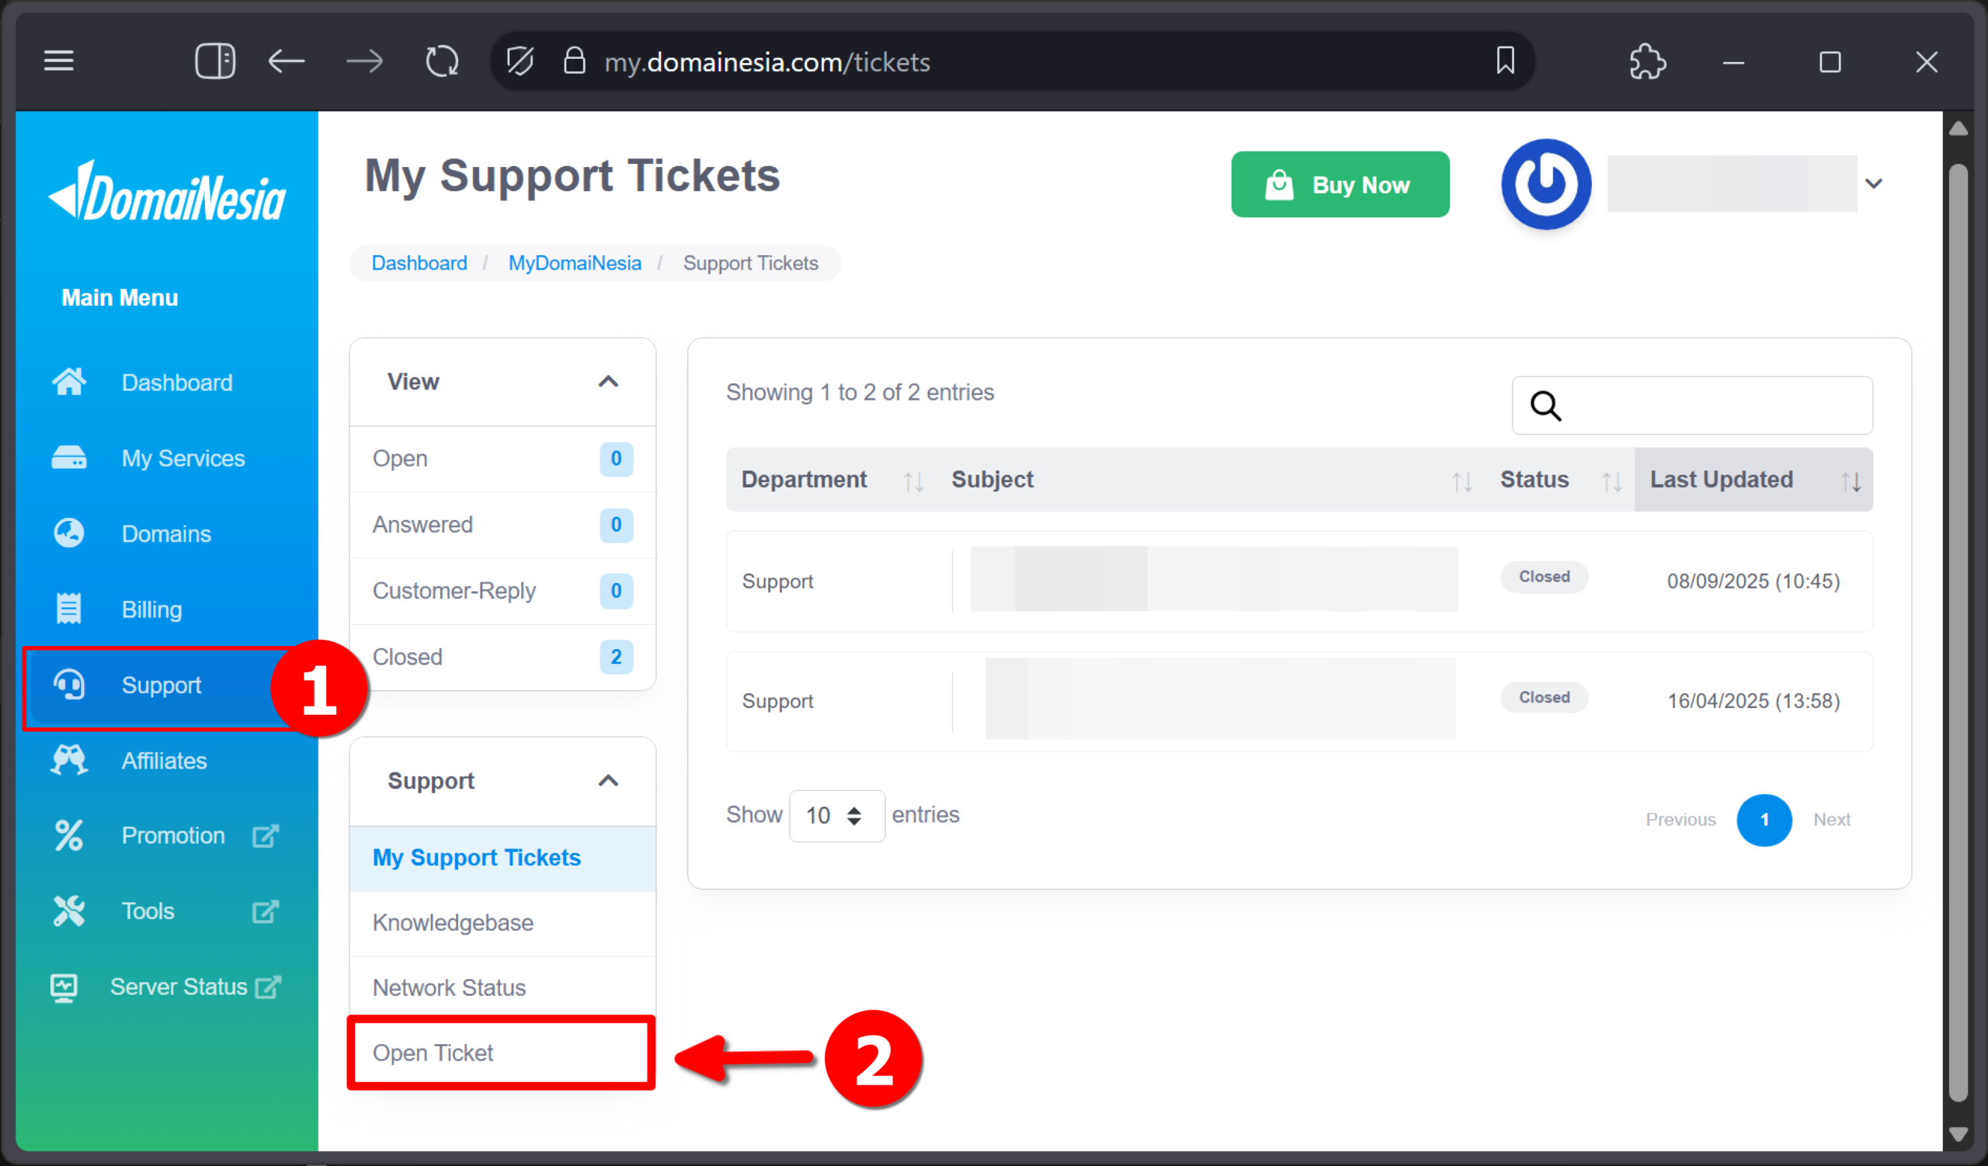The width and height of the screenshot is (1988, 1166).
Task: Click the ticket search input field
Action: coord(1692,406)
